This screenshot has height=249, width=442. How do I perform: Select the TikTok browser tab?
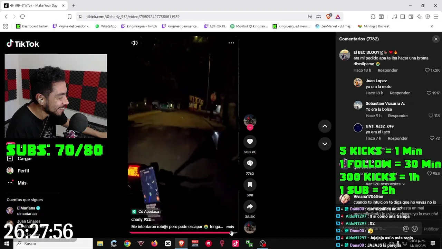click(x=34, y=6)
